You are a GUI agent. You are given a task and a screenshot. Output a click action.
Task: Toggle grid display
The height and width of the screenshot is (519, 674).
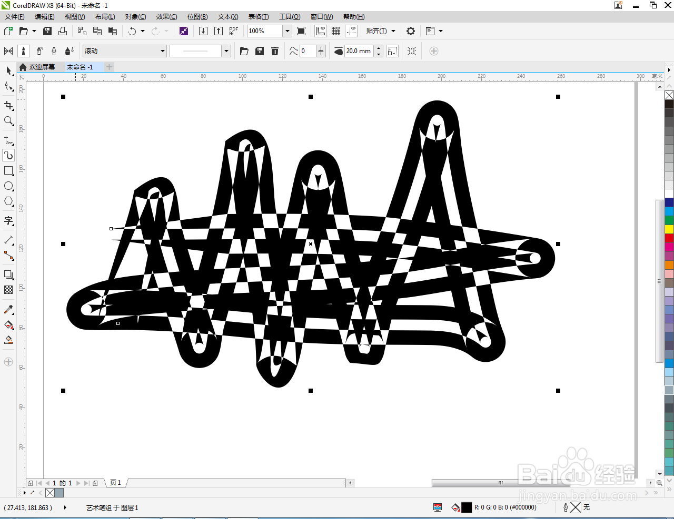[x=336, y=31]
